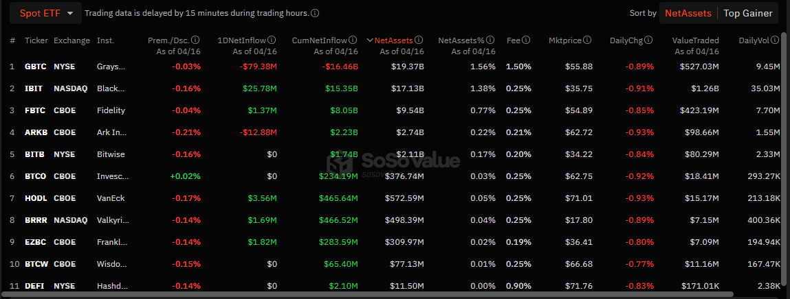790x299 pixels.
Task: Click FBTC cumulative inflow $8.05B
Action: [344, 110]
